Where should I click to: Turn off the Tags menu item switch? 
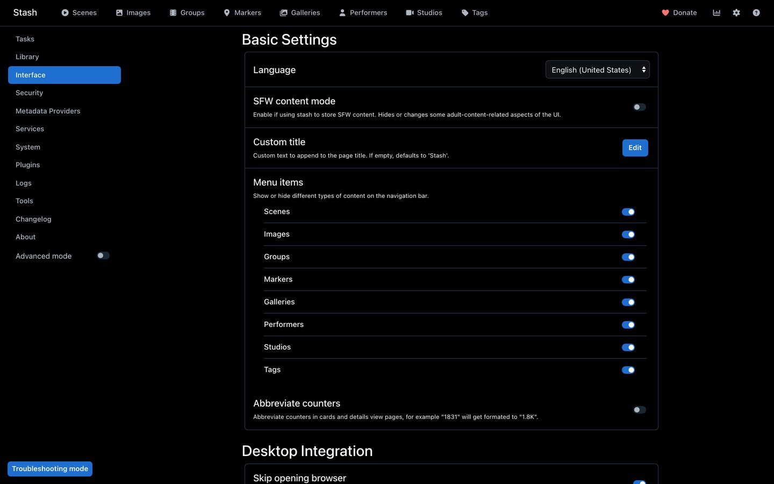(628, 370)
